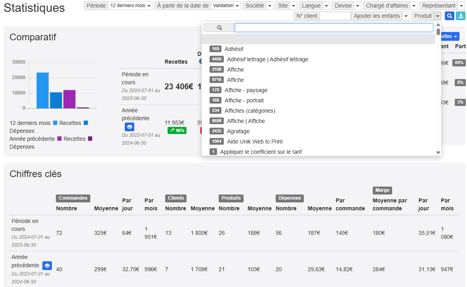Click the magnifier icon in the product search box
Screen dimensions: 467x287
tap(219, 28)
